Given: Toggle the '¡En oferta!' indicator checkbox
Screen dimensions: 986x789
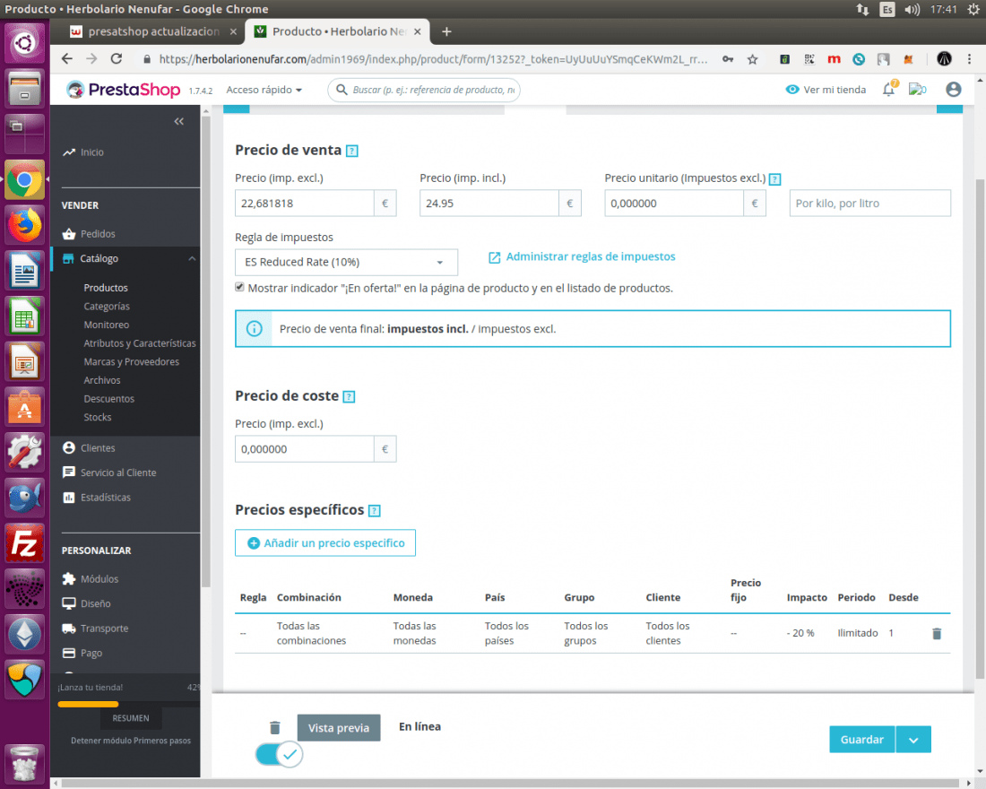Looking at the screenshot, I should (239, 287).
